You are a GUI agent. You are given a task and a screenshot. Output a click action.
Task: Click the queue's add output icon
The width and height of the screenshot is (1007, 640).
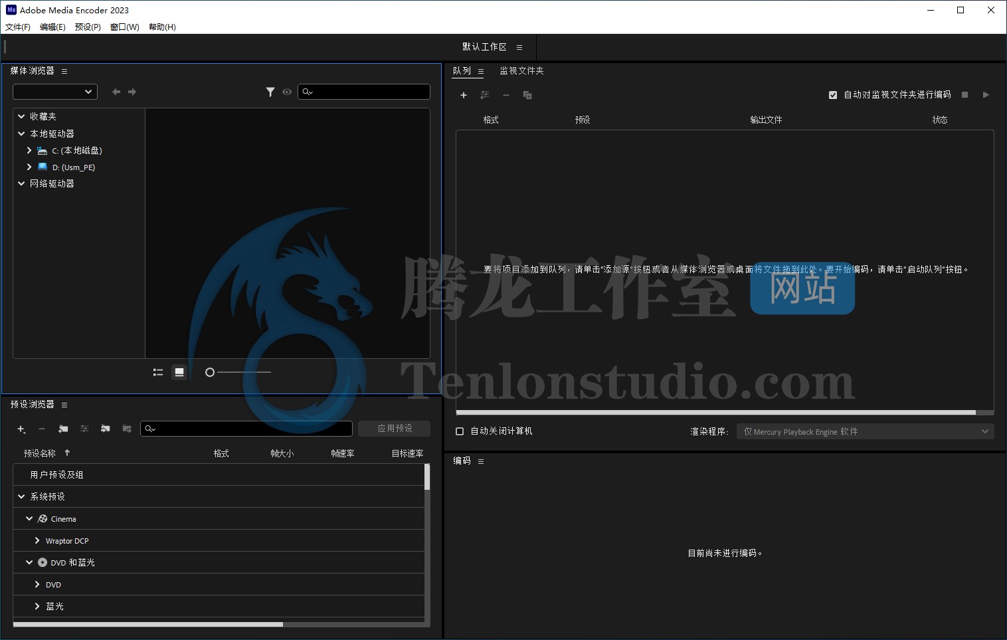(x=485, y=95)
